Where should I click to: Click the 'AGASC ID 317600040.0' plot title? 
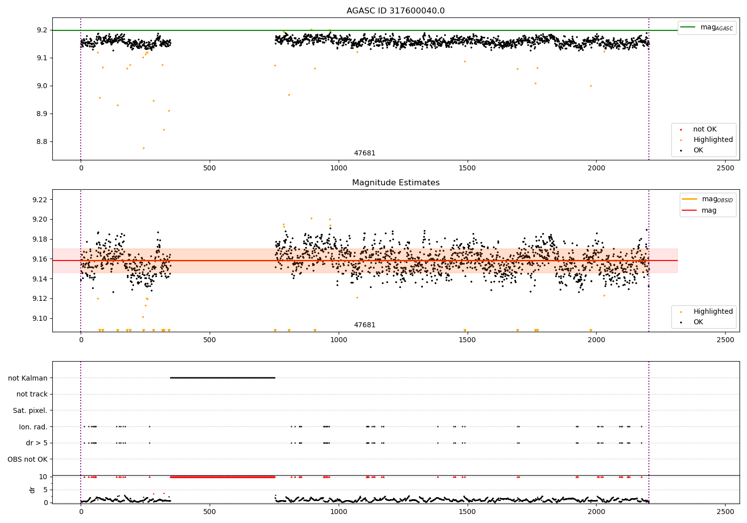click(395, 11)
